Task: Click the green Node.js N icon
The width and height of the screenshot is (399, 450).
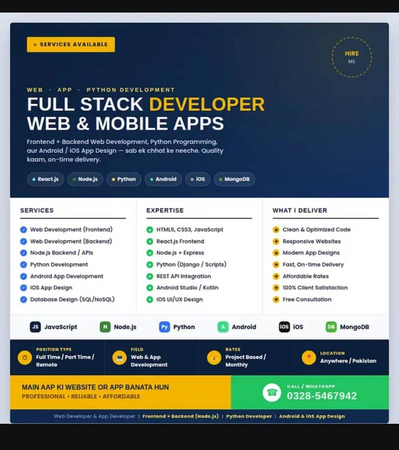Action: point(105,327)
